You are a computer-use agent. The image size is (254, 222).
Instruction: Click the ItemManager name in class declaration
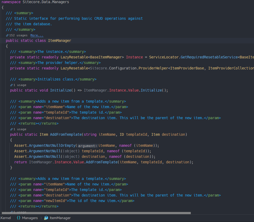point(60,41)
